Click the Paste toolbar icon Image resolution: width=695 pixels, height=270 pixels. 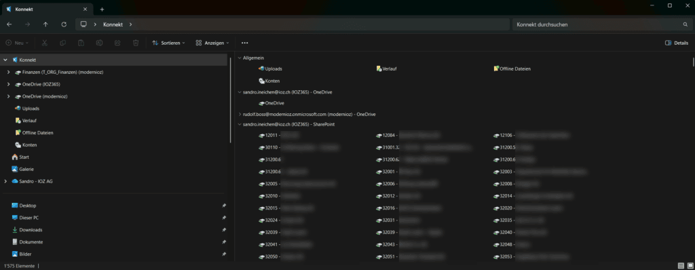click(x=81, y=43)
